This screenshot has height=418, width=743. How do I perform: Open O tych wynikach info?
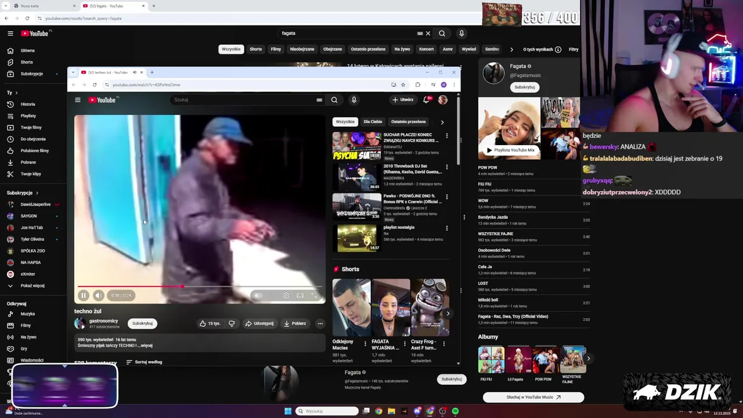coord(542,49)
